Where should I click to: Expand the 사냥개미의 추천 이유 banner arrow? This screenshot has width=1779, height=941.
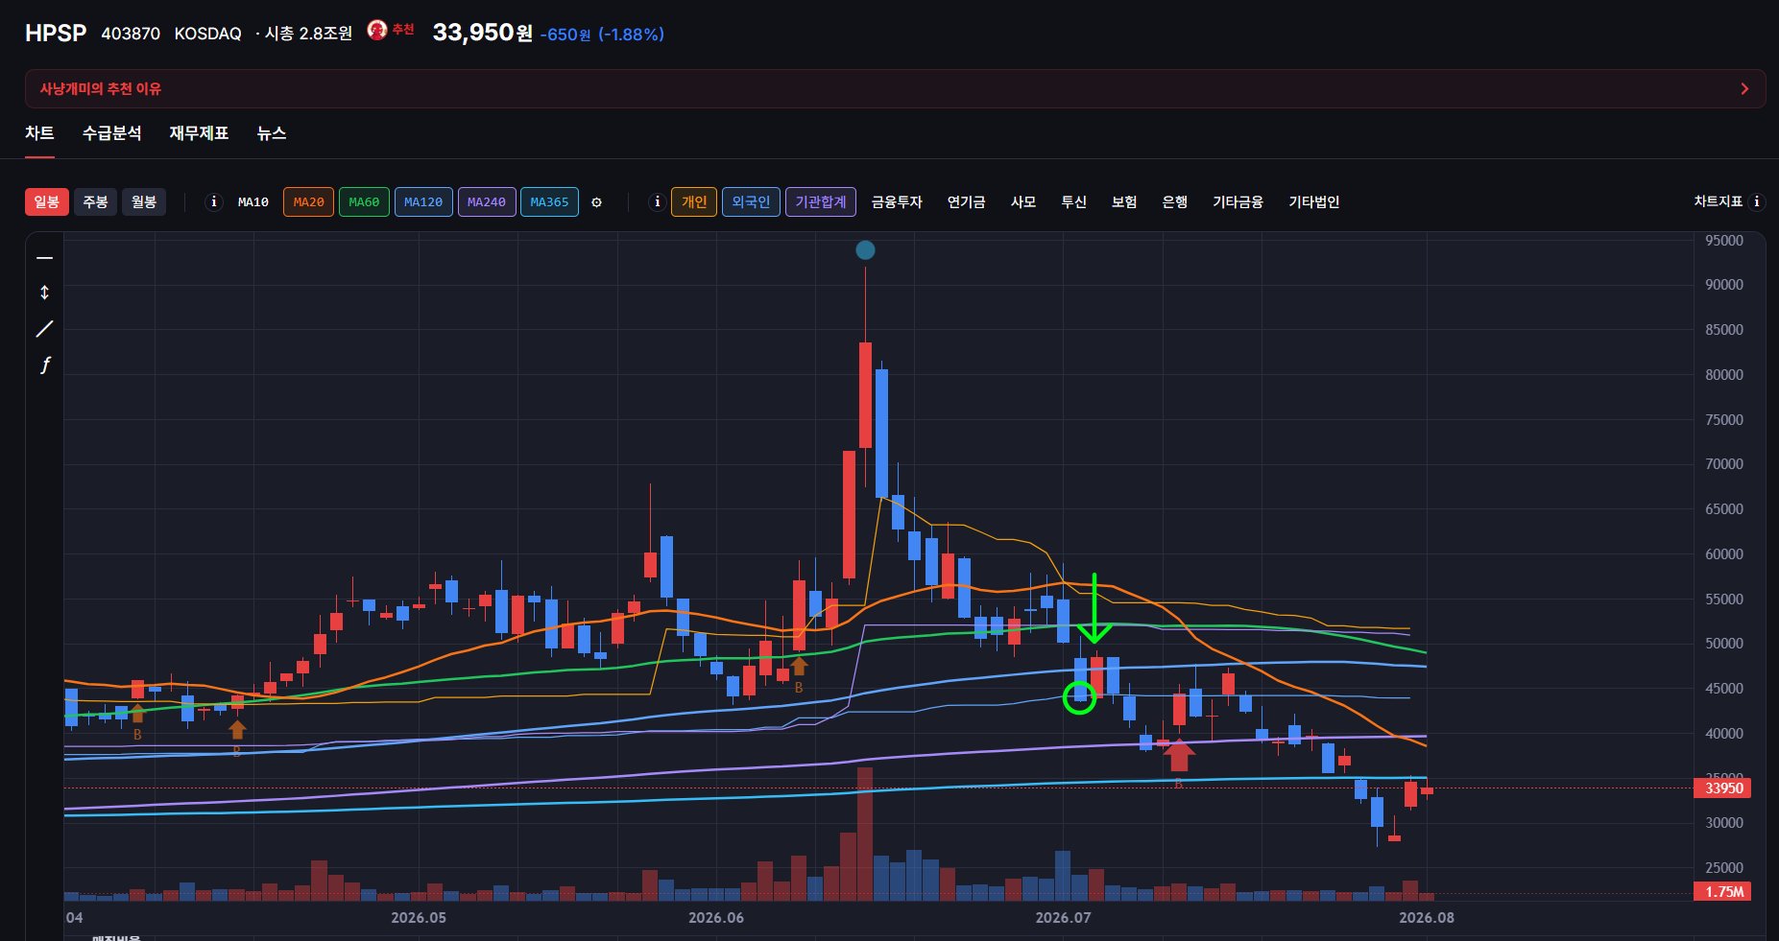point(1744,89)
